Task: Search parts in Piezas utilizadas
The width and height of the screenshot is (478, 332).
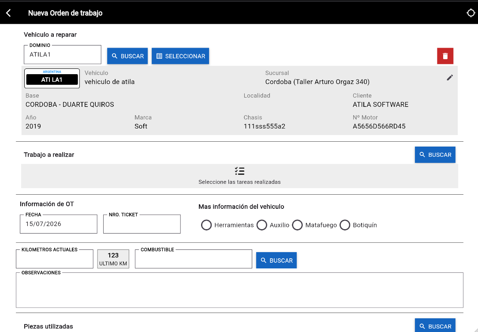Action: (x=435, y=325)
